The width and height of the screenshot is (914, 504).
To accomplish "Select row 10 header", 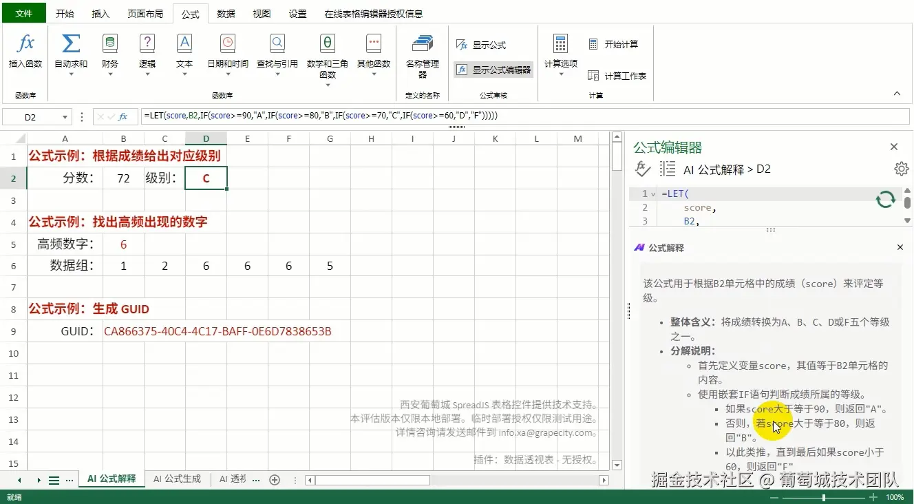I will [13, 353].
